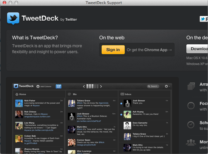Click the right column navigation arrow
This screenshot has height=154, width=208.
click(101, 87)
